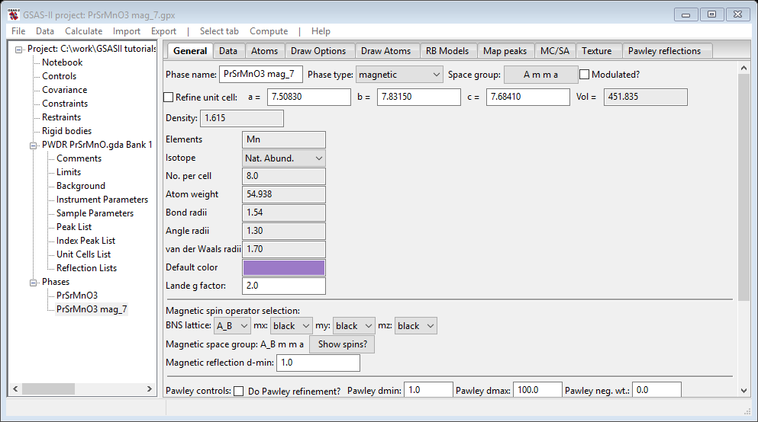Select Covariance in the project tree
The width and height of the screenshot is (758, 422).
(x=64, y=90)
